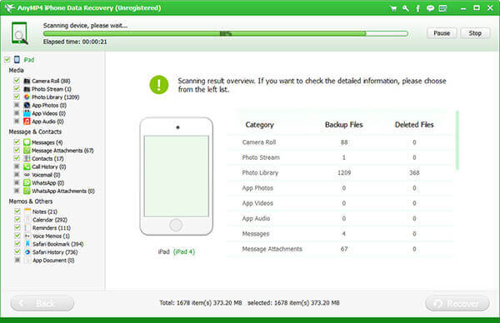Click the App Videos row in table

340,203
